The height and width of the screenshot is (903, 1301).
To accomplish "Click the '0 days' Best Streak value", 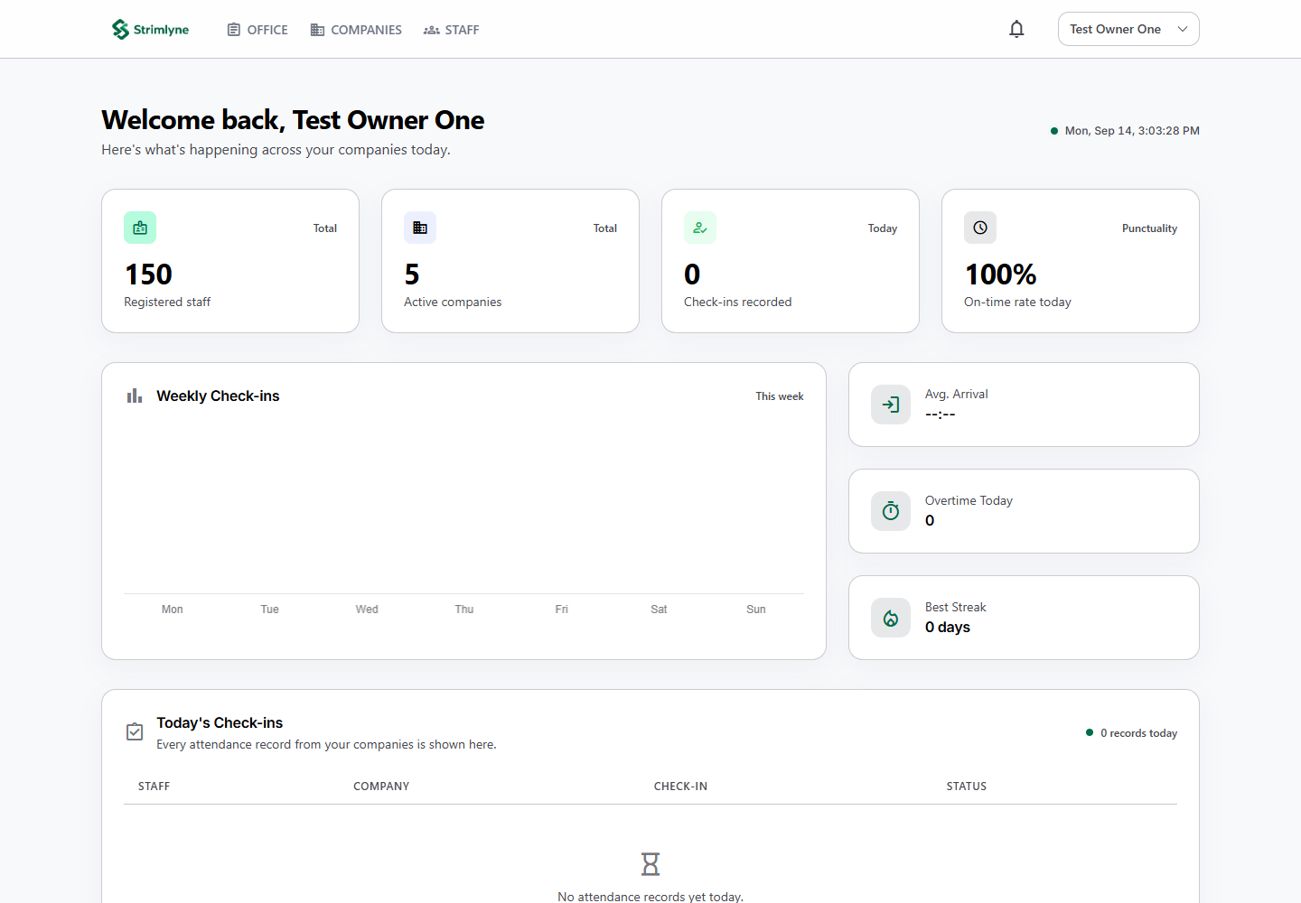I will [948, 628].
